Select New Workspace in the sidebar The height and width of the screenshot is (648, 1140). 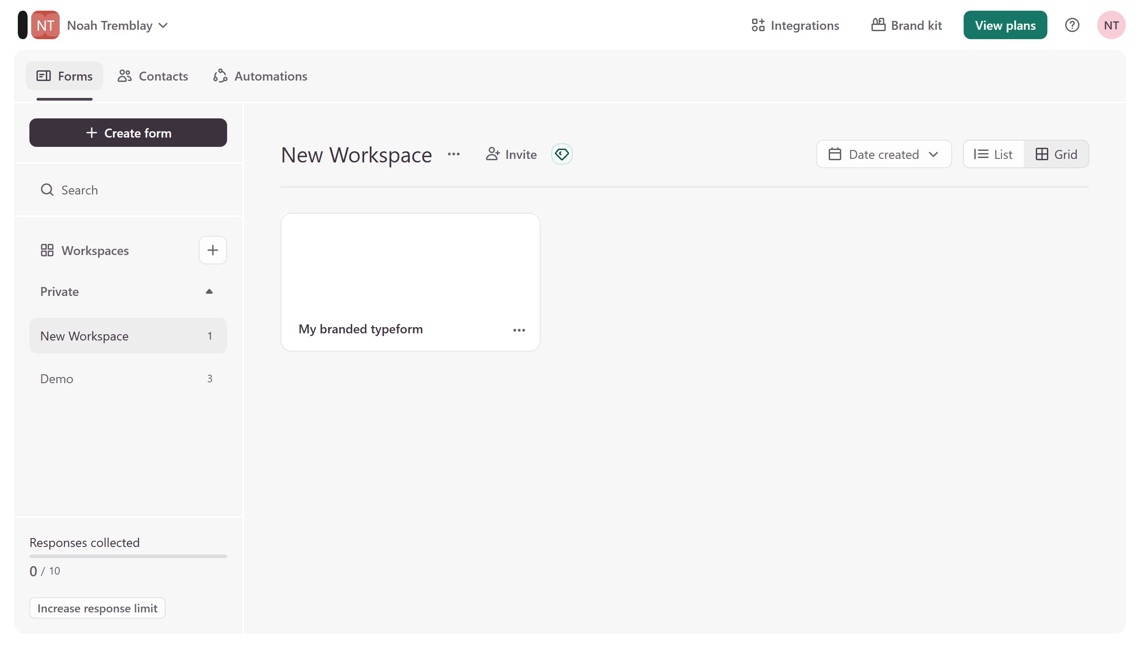(128, 336)
